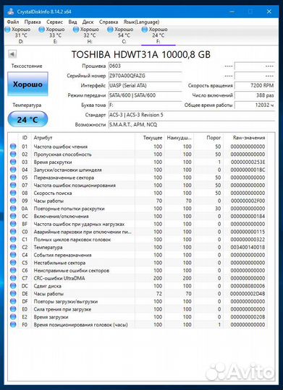The image size is (283, 390).
Task: Open the Сервис menu
Action: (x=54, y=22)
